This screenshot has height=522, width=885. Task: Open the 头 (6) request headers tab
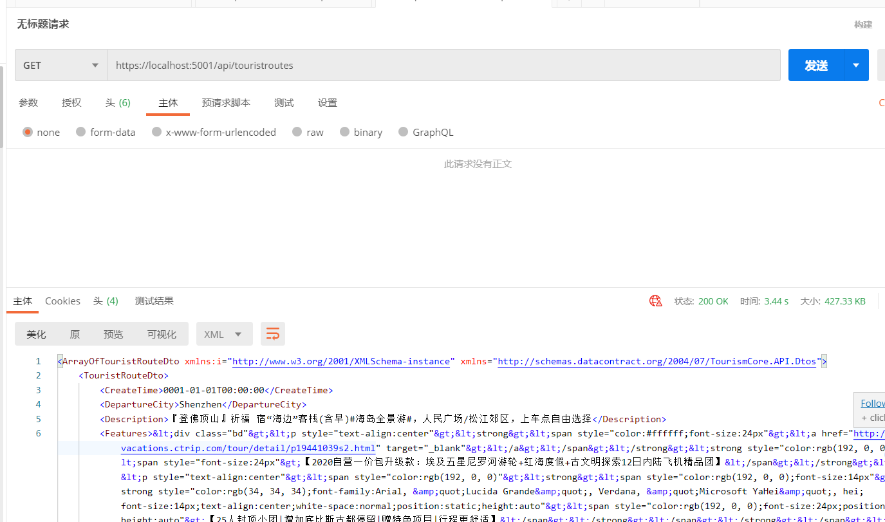[x=118, y=102]
